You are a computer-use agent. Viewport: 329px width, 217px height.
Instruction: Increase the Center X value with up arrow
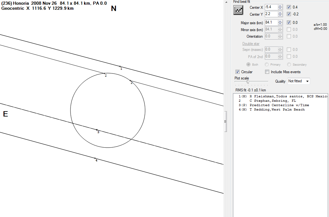click(280, 6)
